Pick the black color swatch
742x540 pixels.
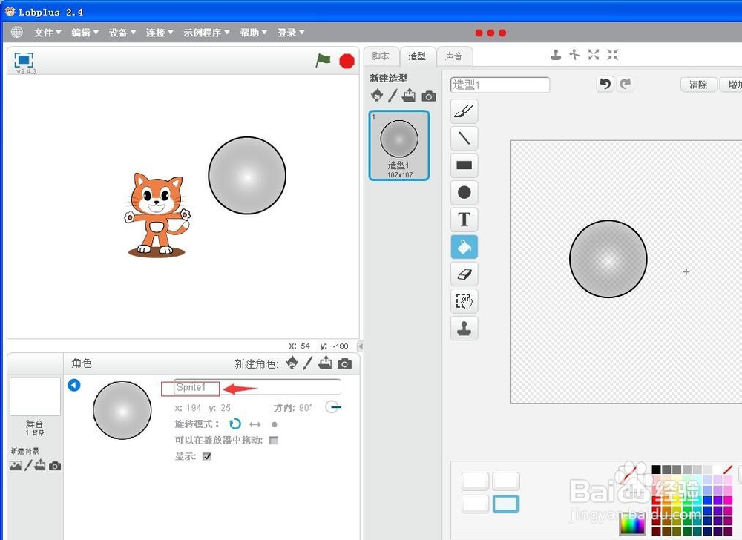657,469
